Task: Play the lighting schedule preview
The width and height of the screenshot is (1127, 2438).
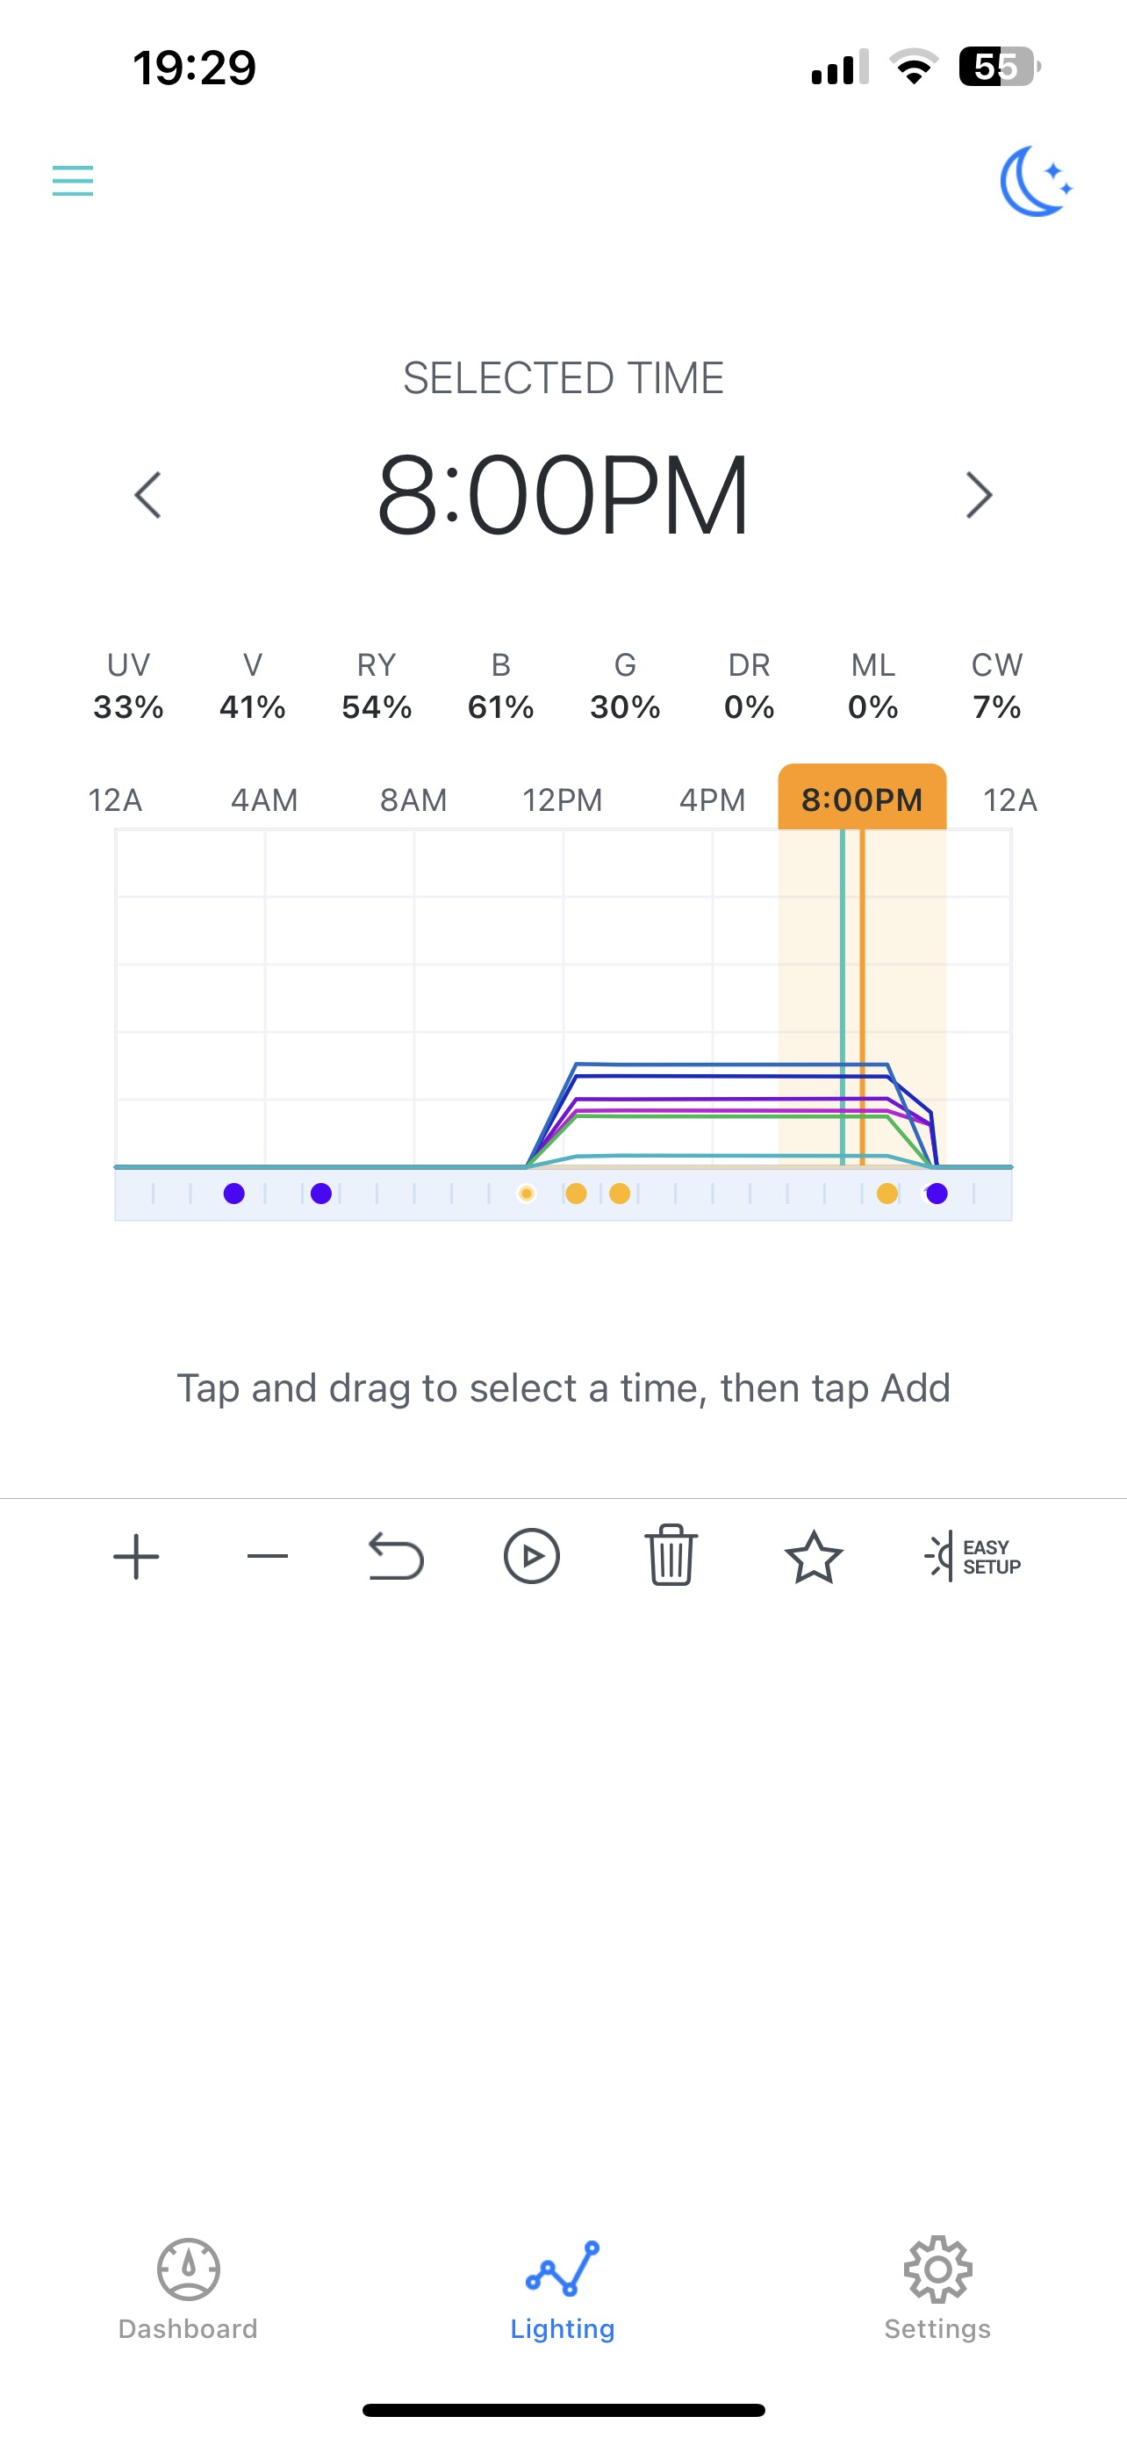Action: point(532,1557)
